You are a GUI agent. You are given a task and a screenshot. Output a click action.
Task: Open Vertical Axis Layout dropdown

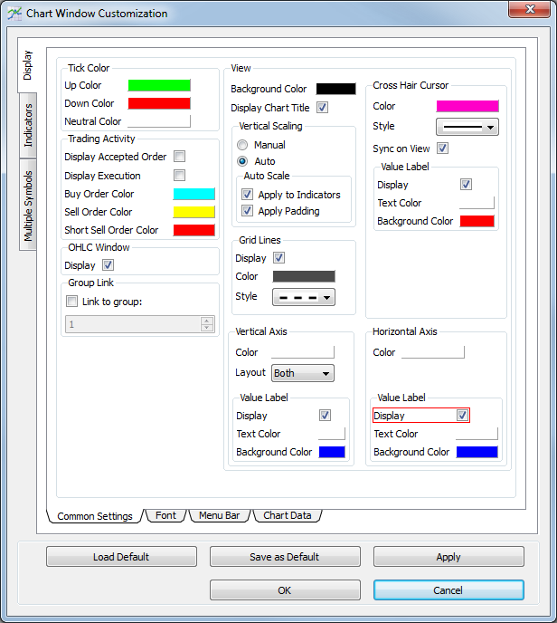pyautogui.click(x=303, y=373)
